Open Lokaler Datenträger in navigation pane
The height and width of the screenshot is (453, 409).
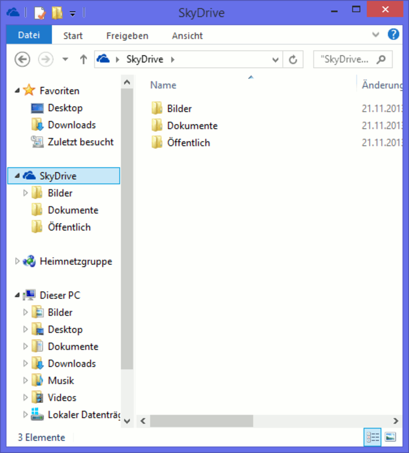[x=84, y=414]
